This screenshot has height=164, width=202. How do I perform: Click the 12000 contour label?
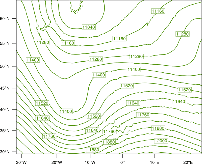click(x=161, y=141)
